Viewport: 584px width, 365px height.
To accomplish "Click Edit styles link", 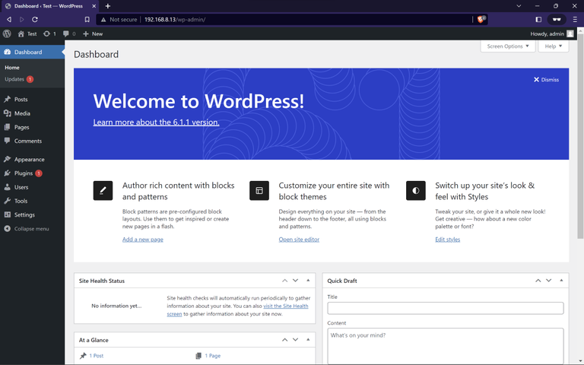I will point(447,240).
